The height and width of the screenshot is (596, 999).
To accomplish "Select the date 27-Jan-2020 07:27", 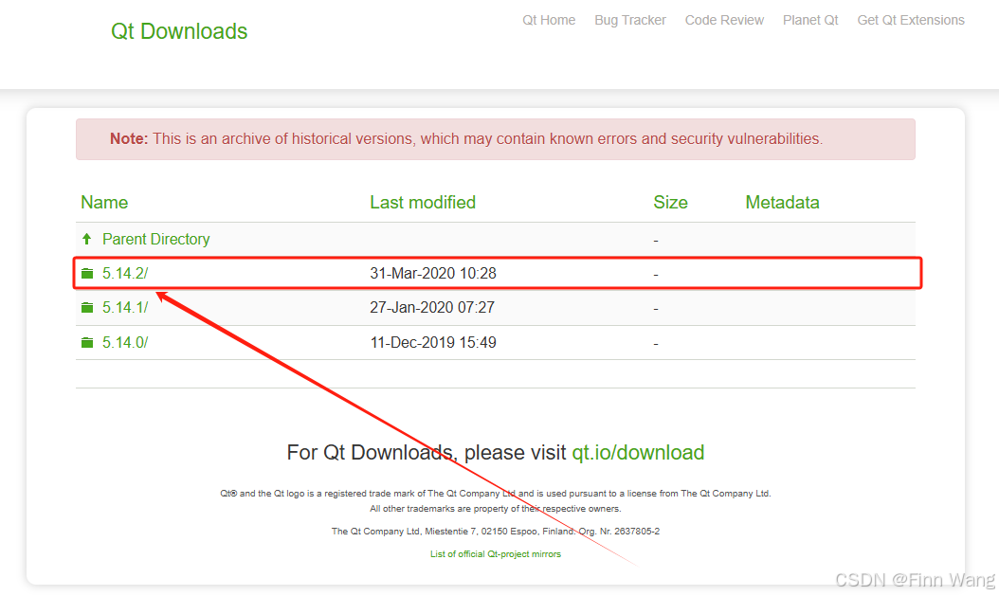I will pos(432,308).
